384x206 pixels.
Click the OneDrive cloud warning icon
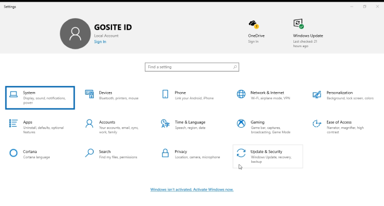pos(253,25)
